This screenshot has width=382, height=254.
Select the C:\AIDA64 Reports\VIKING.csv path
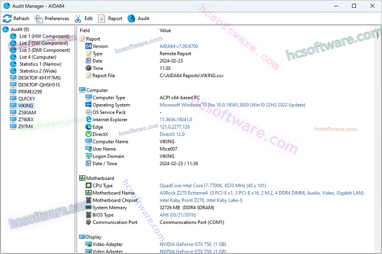[x=192, y=76]
